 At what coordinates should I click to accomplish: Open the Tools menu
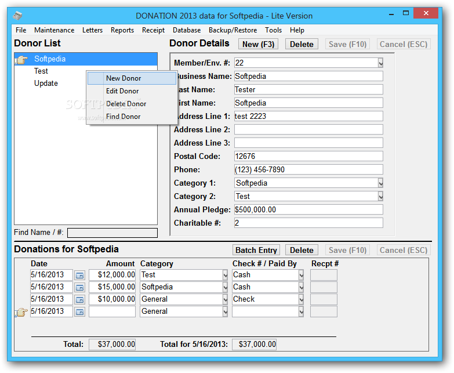click(273, 30)
